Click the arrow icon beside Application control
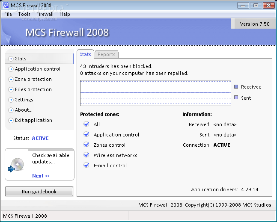 click(11, 69)
